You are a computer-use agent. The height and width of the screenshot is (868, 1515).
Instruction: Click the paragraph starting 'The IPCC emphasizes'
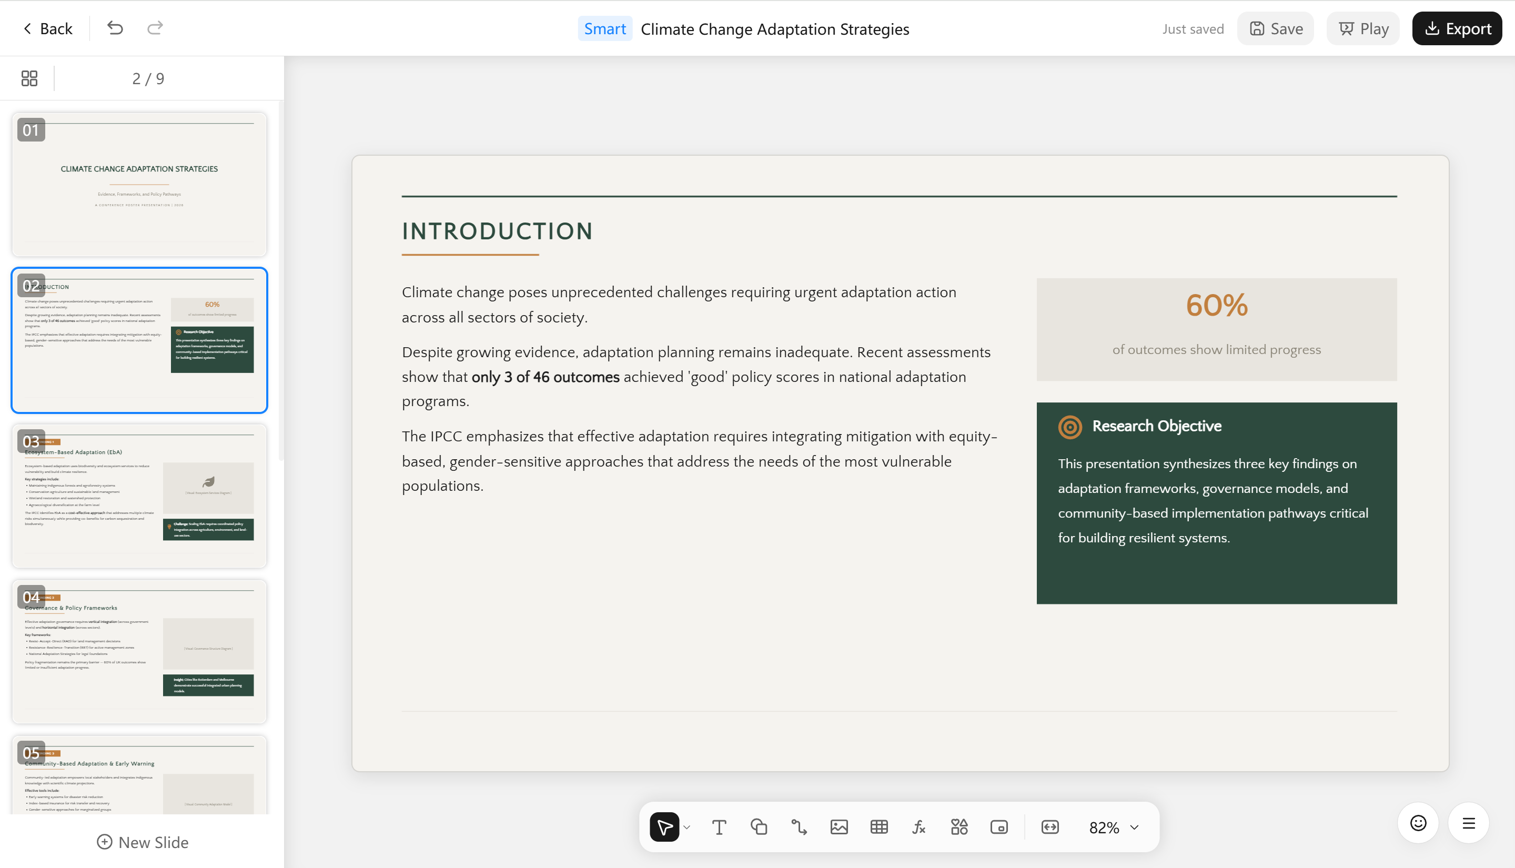(x=699, y=461)
